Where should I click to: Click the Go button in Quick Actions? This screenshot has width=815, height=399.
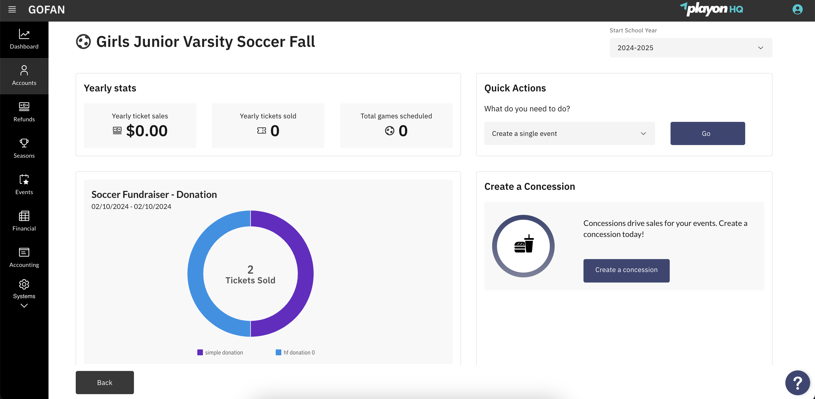click(x=707, y=133)
